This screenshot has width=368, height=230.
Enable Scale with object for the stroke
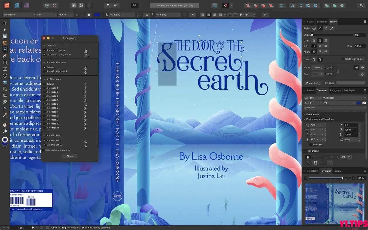(x=343, y=59)
